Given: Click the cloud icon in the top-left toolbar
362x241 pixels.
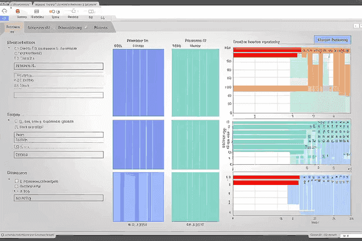Looking at the screenshot, I should tap(5, 11).
